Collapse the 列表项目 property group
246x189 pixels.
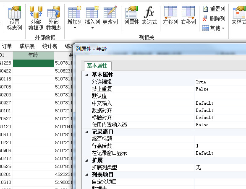coord(86,175)
